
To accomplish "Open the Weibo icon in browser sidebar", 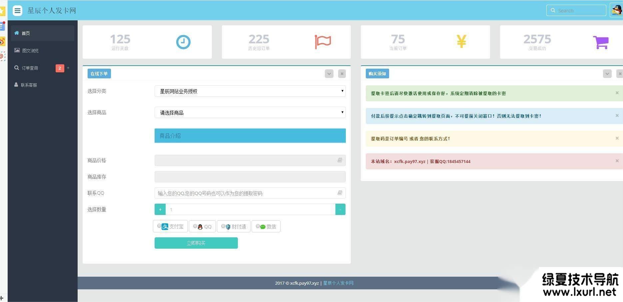I will tap(2, 41).
